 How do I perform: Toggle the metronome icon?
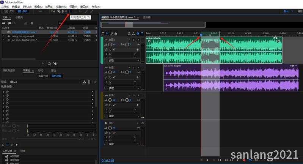[129, 33]
